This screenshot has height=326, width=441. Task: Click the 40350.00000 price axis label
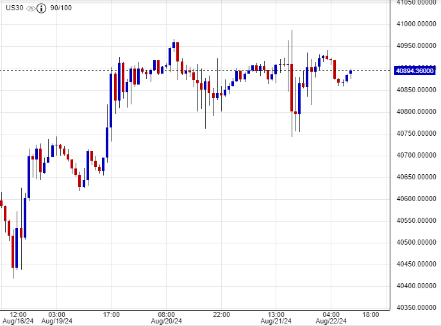(416, 307)
